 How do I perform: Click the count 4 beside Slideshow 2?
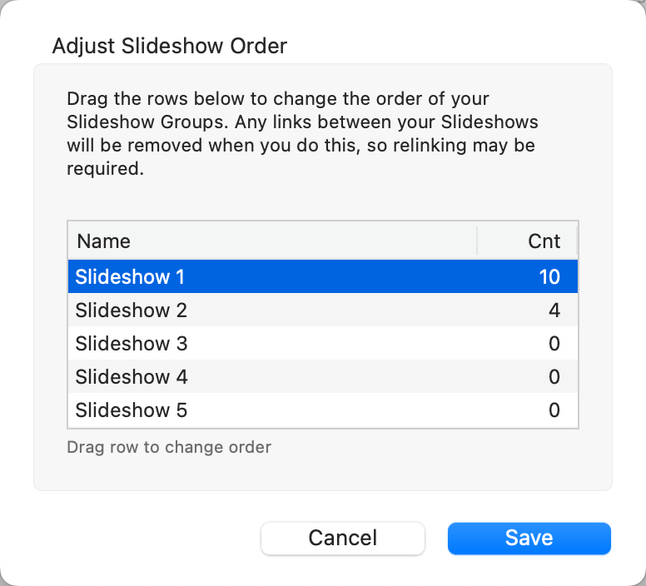coord(554,310)
